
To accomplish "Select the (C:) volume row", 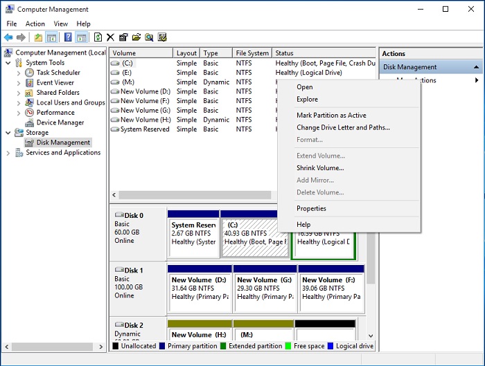I will pos(242,64).
